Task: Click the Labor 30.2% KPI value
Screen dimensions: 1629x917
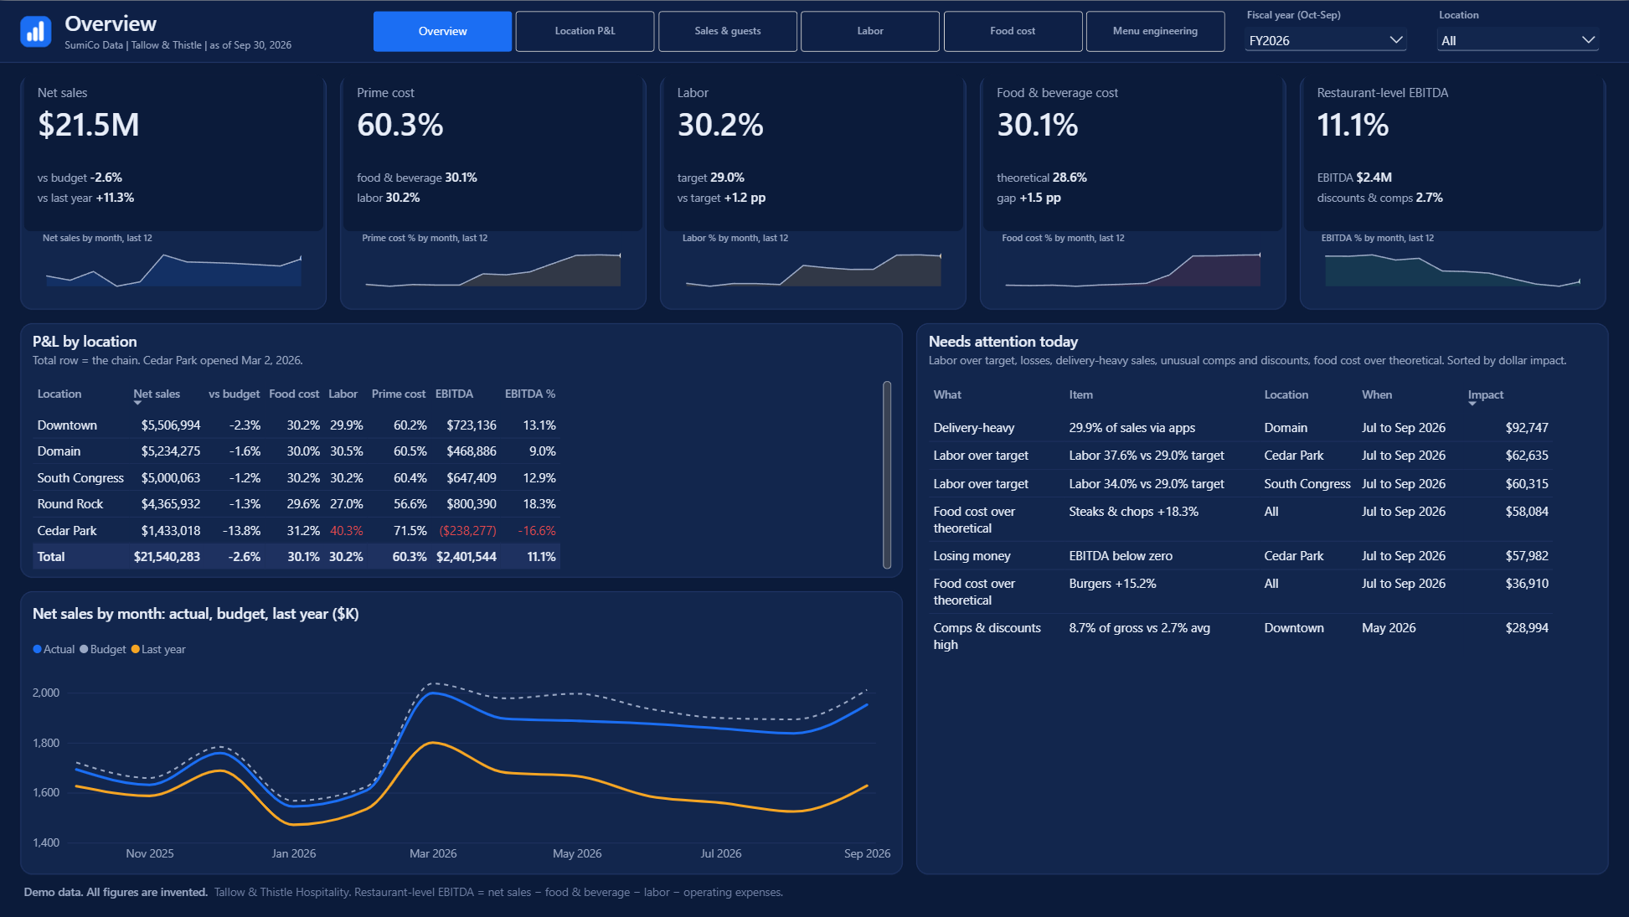Action: point(720,126)
